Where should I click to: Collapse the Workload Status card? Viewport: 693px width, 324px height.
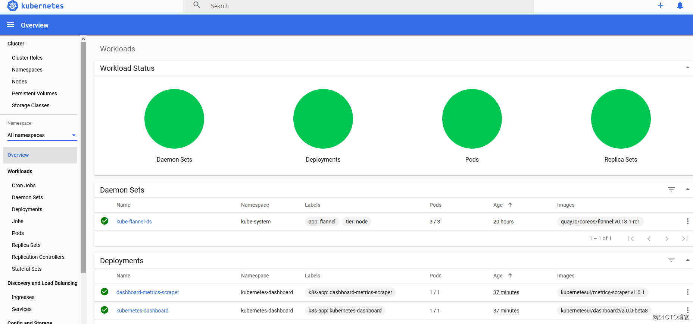pos(687,67)
